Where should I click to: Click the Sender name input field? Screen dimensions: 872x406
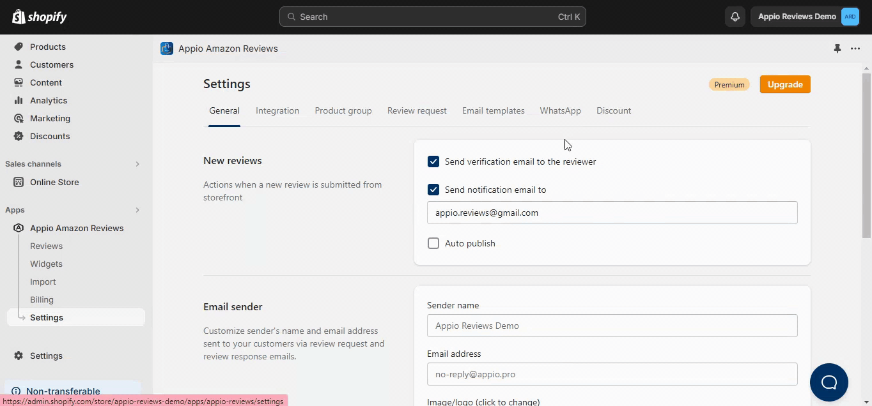612,326
